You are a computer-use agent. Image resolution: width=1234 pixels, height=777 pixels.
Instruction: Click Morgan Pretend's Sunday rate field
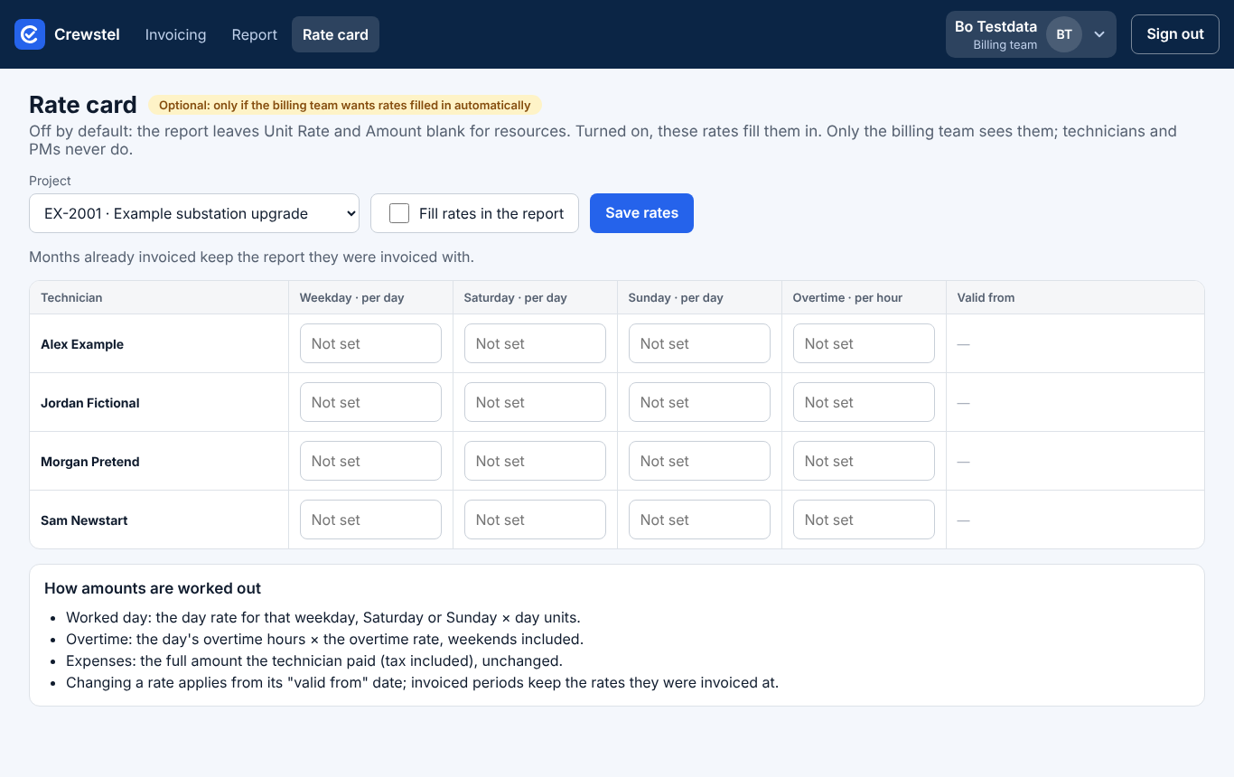(x=699, y=461)
